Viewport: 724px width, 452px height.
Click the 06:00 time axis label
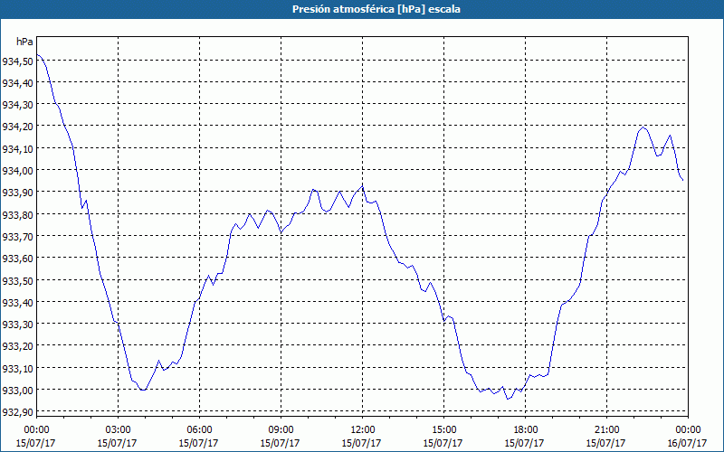pos(199,430)
